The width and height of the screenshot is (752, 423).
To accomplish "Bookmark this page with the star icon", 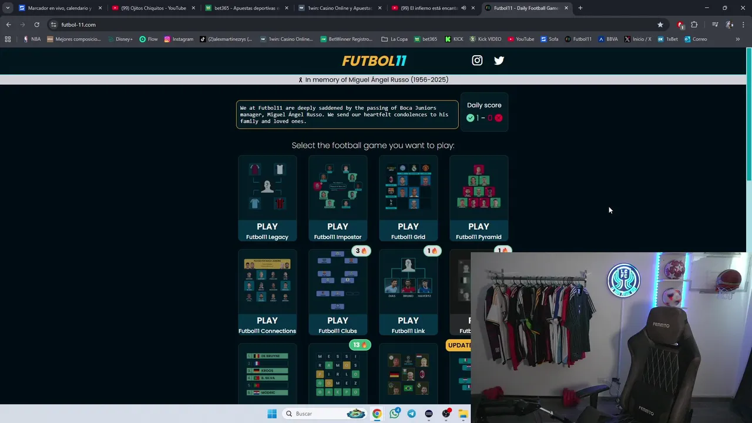I will [x=660, y=25].
